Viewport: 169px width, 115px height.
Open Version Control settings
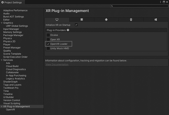click(x=11, y=100)
